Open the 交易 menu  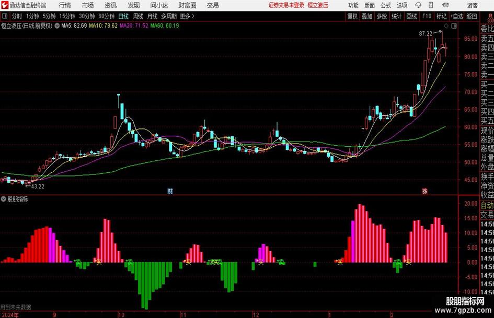(x=213, y=5)
